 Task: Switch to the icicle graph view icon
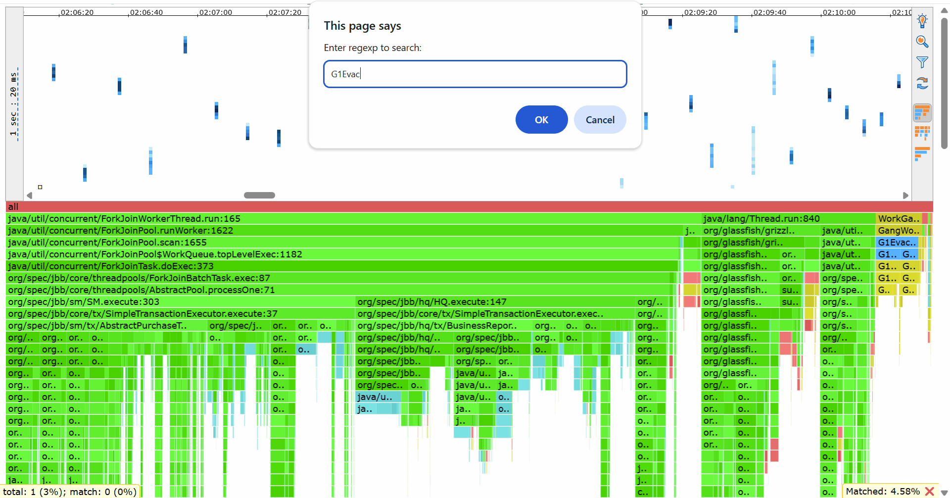[922, 133]
